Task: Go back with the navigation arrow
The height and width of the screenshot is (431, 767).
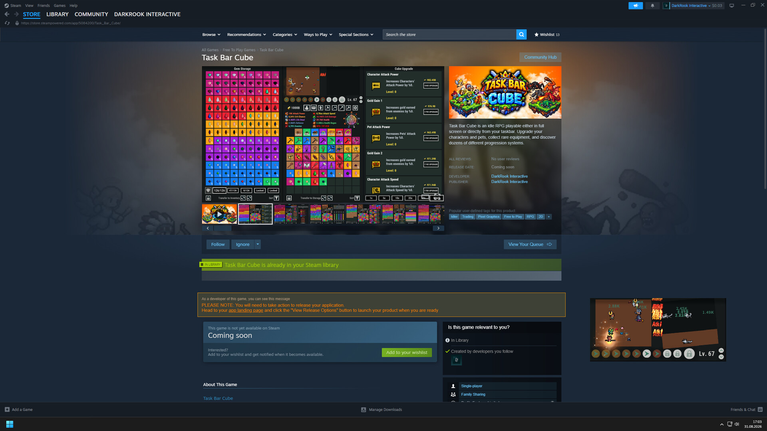Action: [7, 14]
